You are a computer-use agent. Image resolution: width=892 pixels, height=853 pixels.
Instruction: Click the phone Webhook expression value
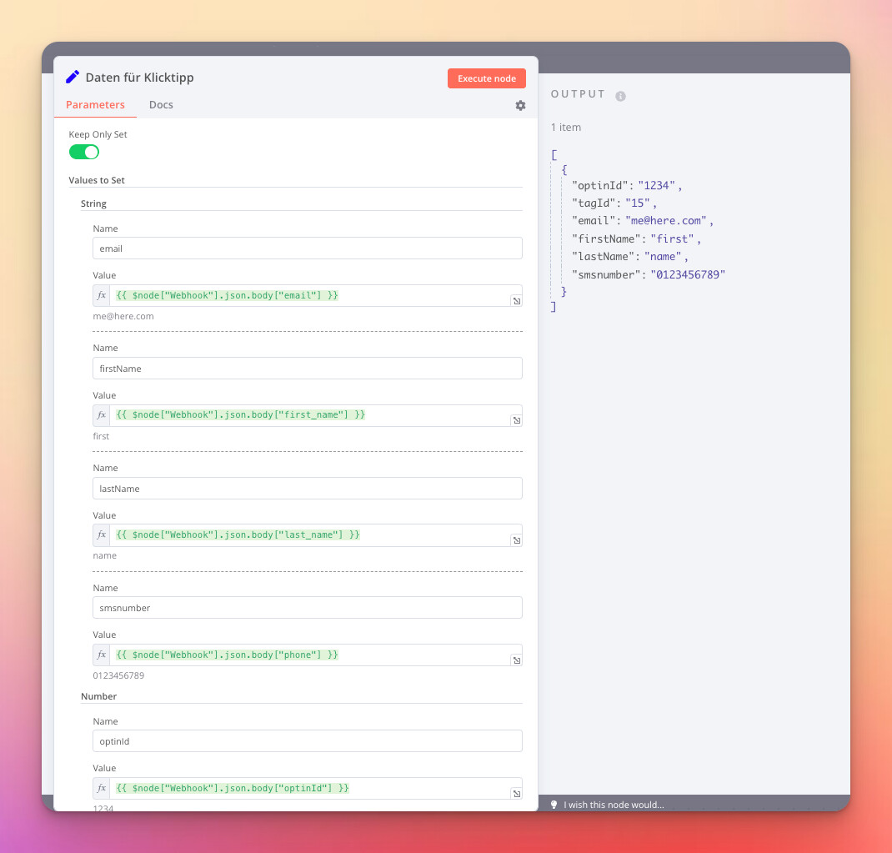(x=227, y=655)
